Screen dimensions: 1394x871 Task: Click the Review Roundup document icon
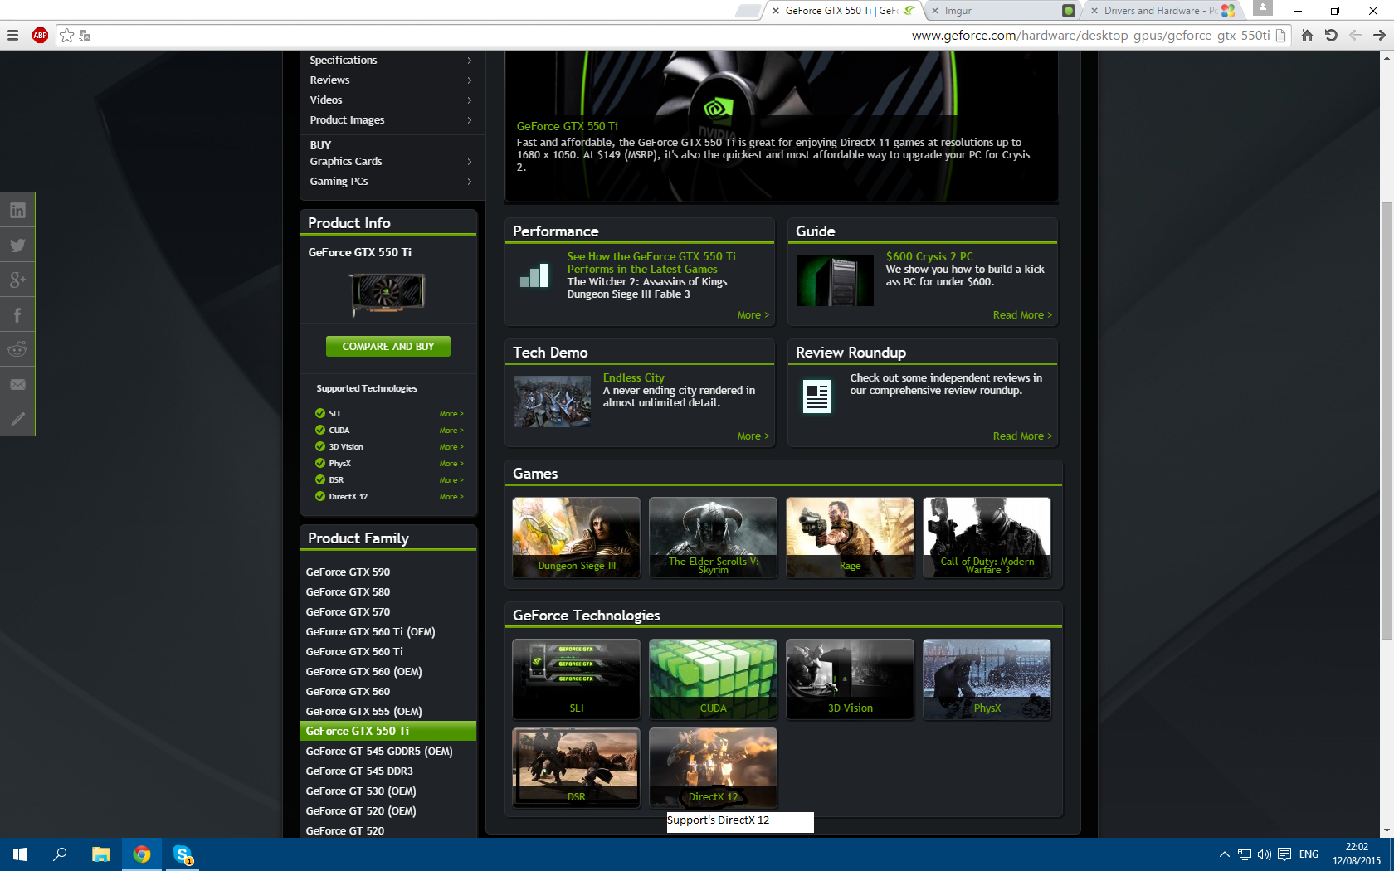click(817, 397)
